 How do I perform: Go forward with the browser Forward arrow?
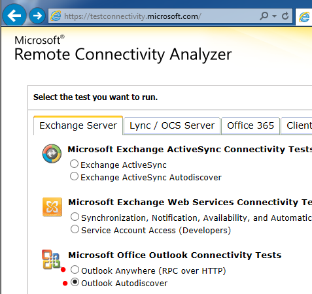tap(37, 16)
